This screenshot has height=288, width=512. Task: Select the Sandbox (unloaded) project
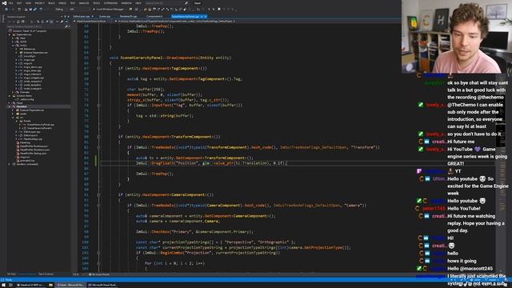pyautogui.click(x=27, y=164)
